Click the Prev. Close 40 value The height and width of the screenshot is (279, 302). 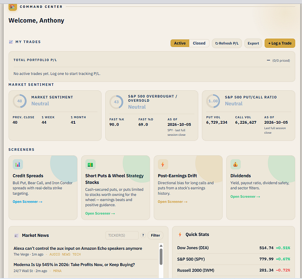click(15, 122)
